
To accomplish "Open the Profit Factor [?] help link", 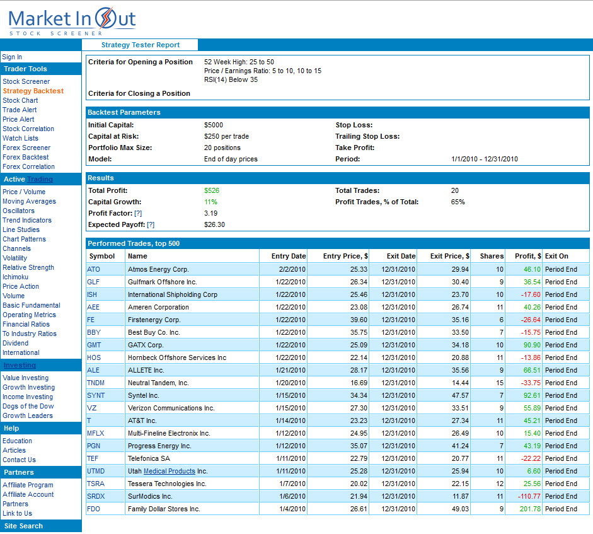I will (x=138, y=213).
